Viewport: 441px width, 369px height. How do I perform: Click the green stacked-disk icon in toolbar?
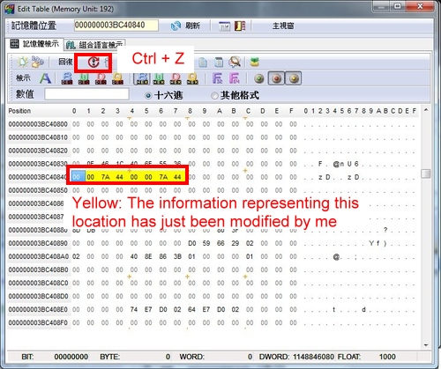click(255, 62)
